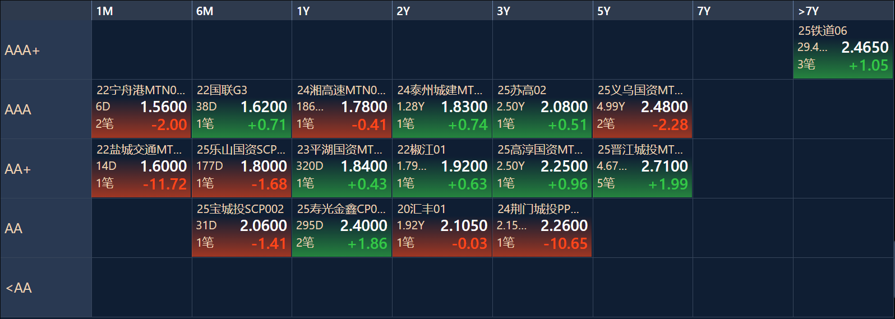
Task: Click the AAA+ rating row header
Action: pyautogui.click(x=45, y=50)
